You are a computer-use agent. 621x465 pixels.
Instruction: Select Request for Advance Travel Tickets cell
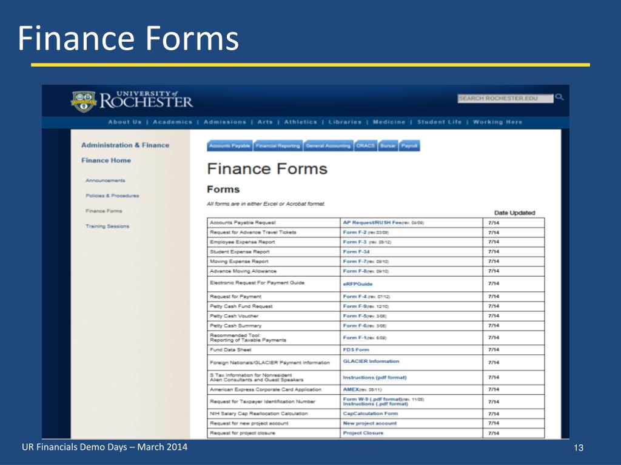tap(274, 232)
